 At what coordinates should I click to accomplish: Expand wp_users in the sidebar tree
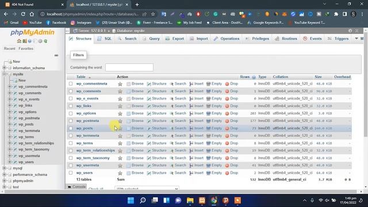10,162
